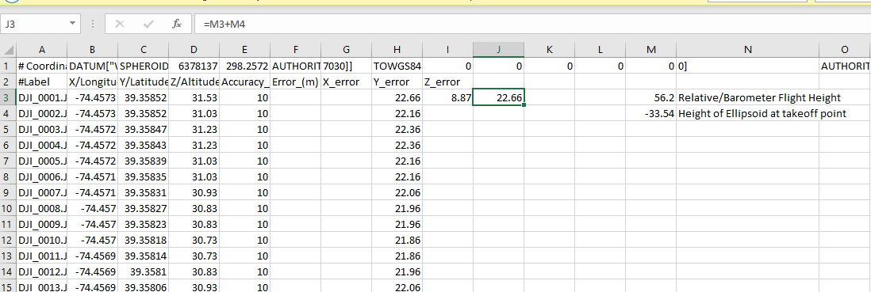Select column L header
Image resolution: width=871 pixels, height=292 pixels.
coord(600,50)
